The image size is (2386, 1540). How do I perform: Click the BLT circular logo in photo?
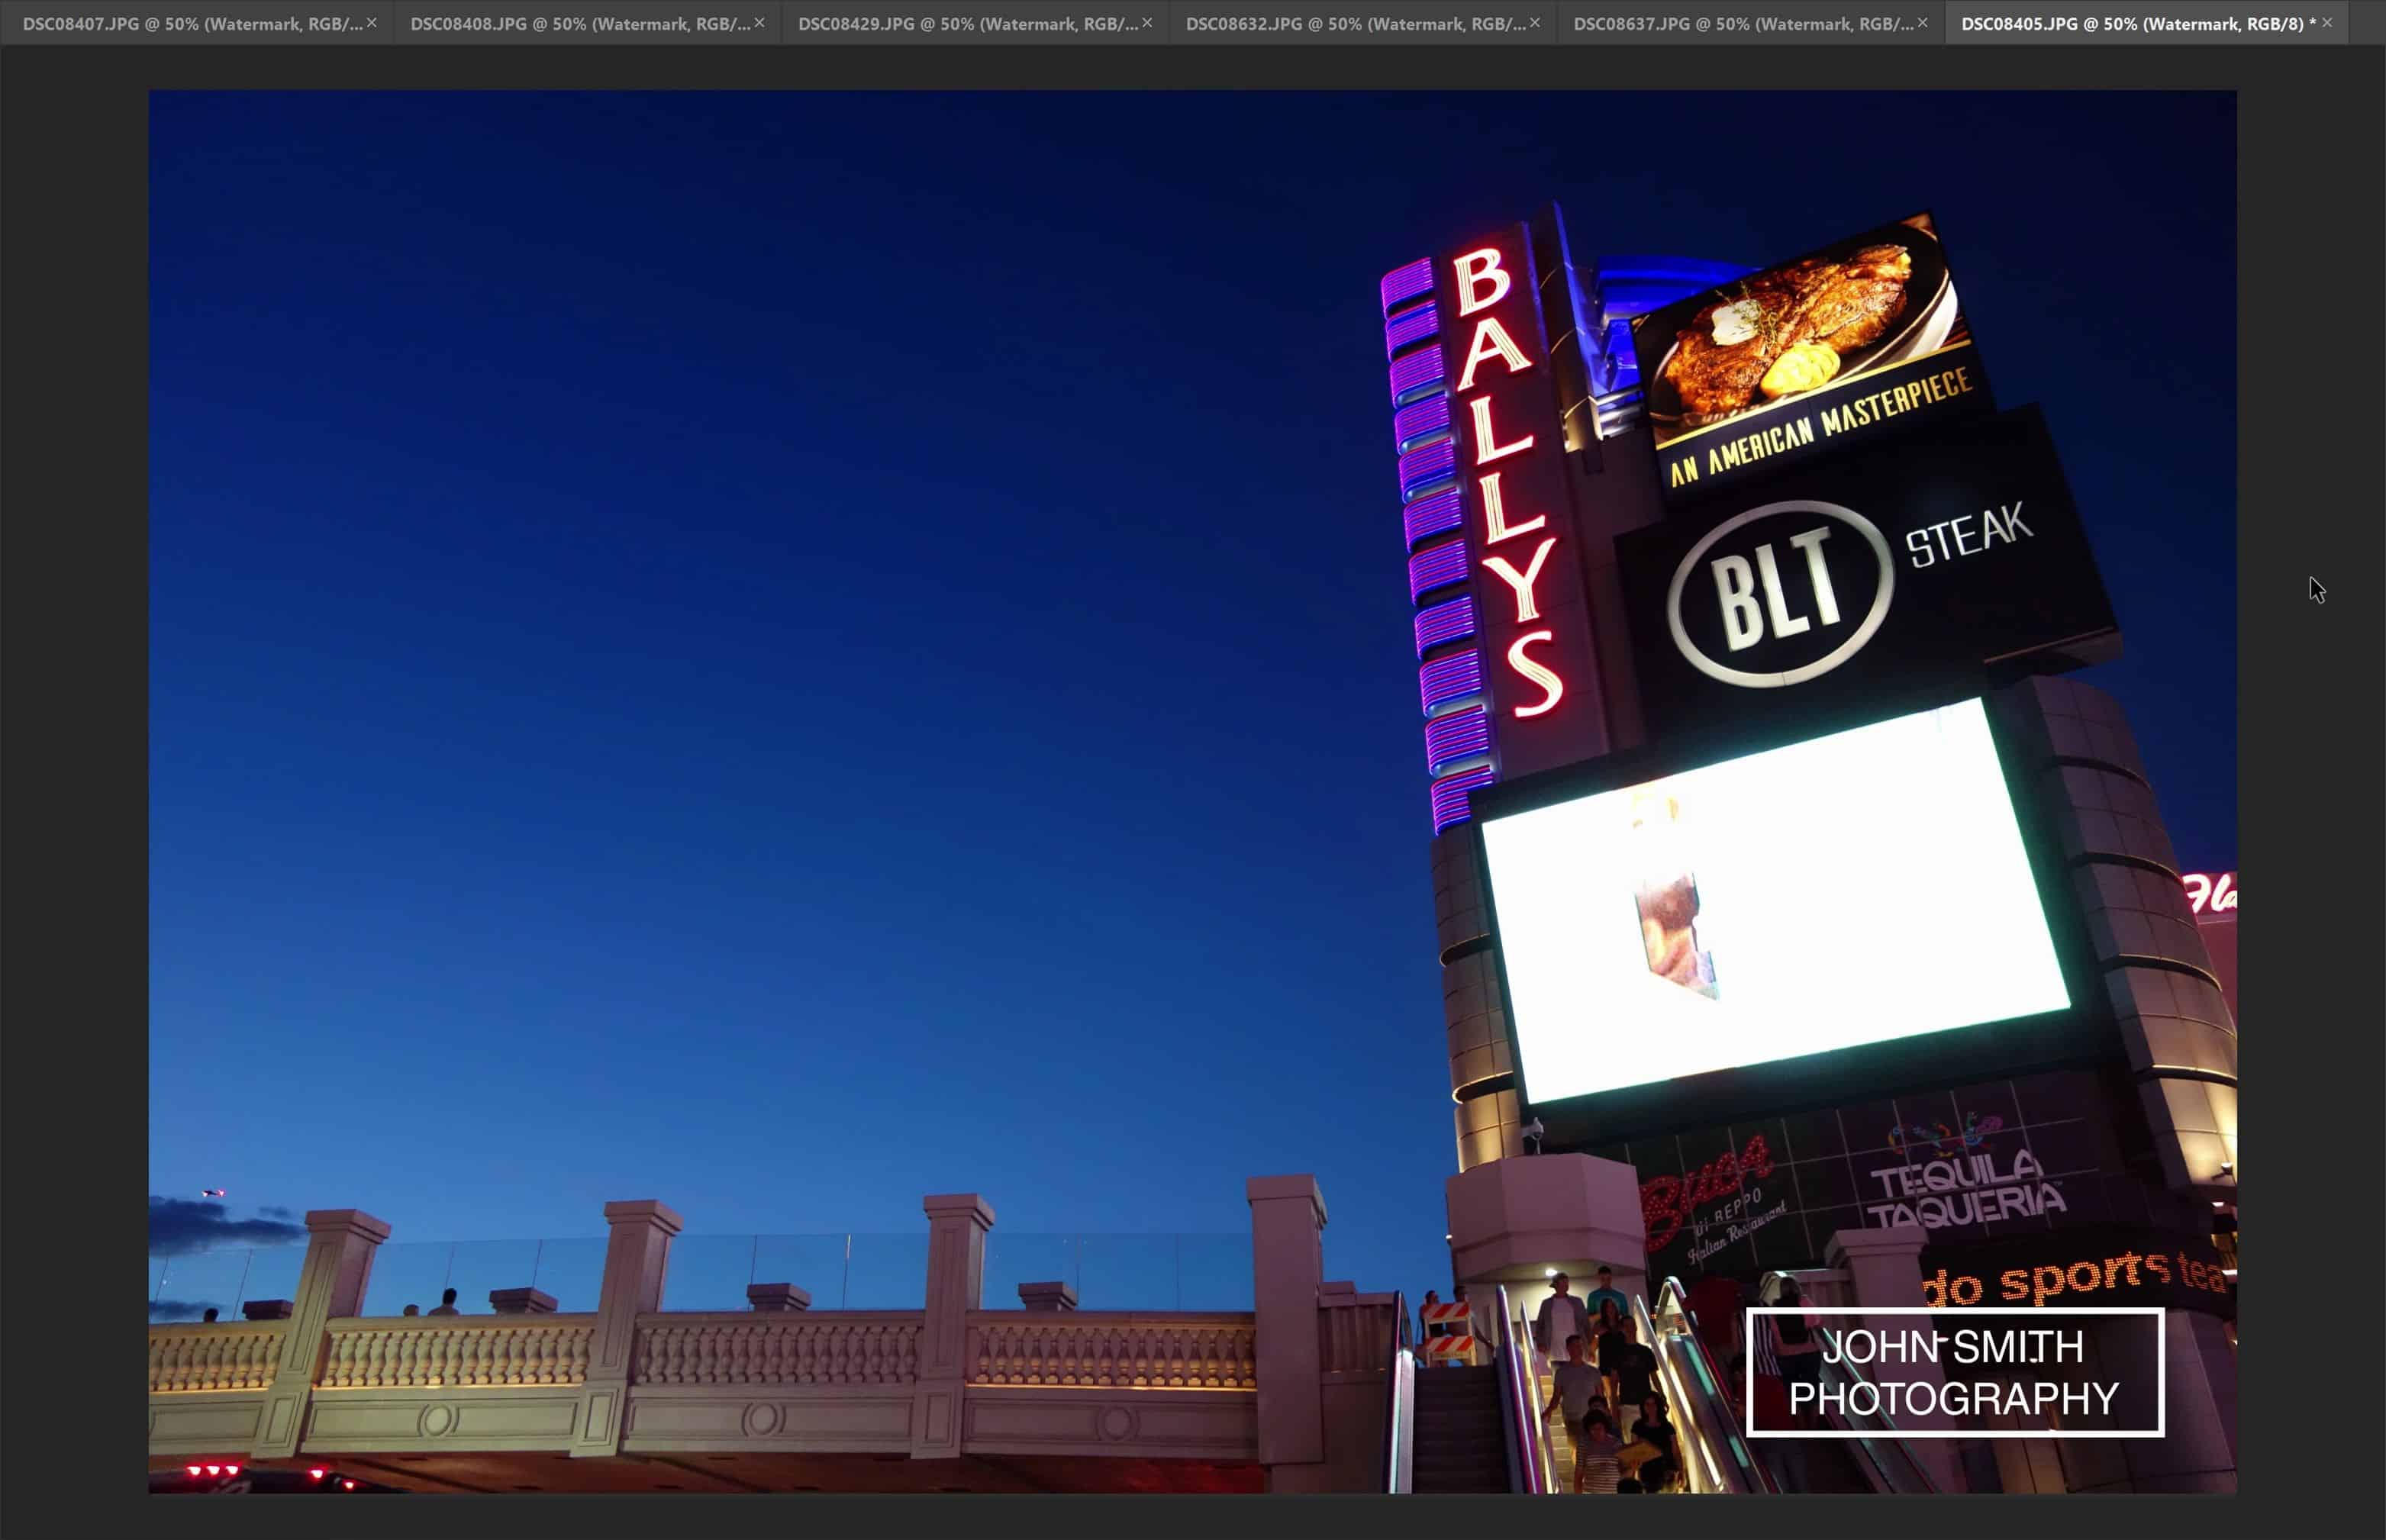pyautogui.click(x=1780, y=593)
